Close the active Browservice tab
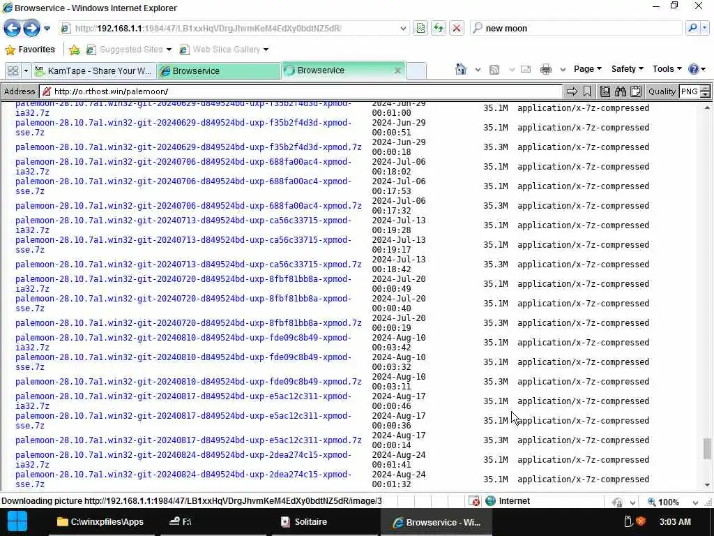The width and height of the screenshot is (714, 536). [x=397, y=70]
